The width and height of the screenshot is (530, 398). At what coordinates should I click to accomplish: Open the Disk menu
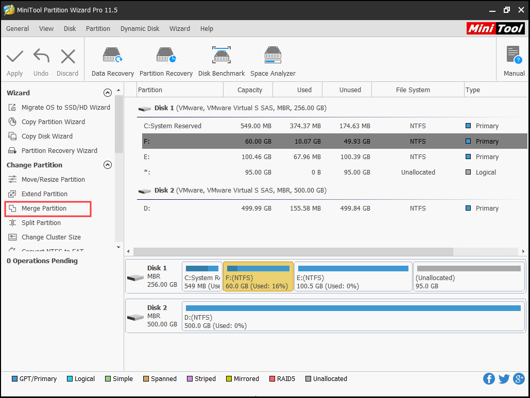pyautogui.click(x=70, y=29)
